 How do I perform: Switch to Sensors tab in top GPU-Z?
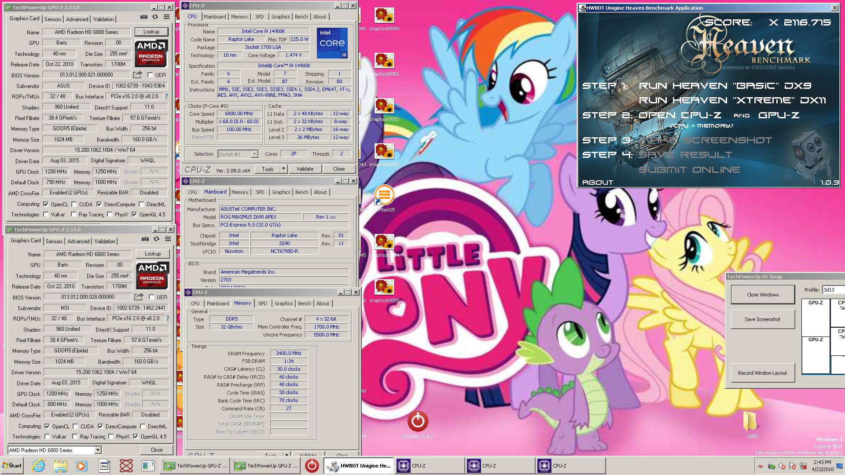click(x=53, y=19)
